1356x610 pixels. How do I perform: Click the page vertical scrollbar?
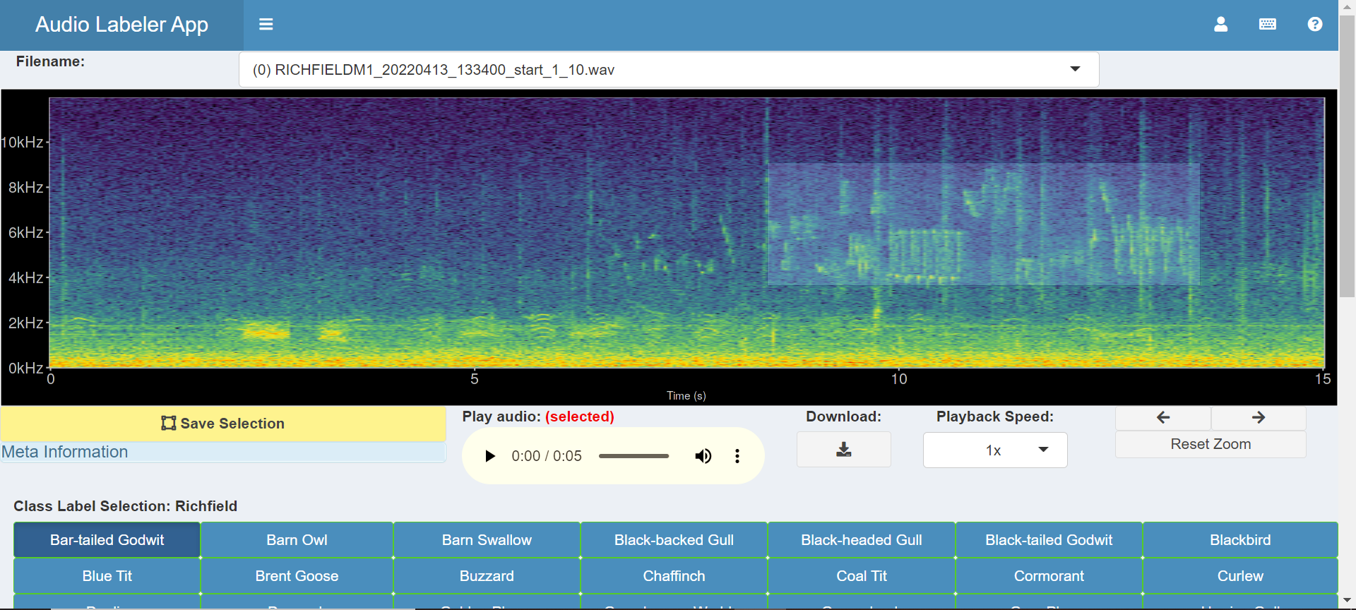point(1348,157)
